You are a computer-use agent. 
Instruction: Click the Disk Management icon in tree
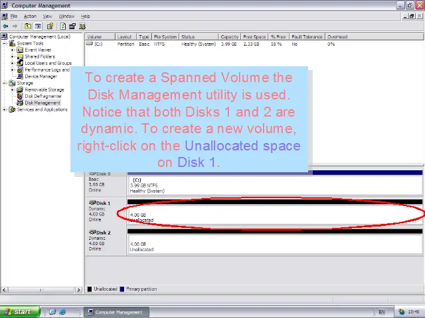click(x=20, y=103)
